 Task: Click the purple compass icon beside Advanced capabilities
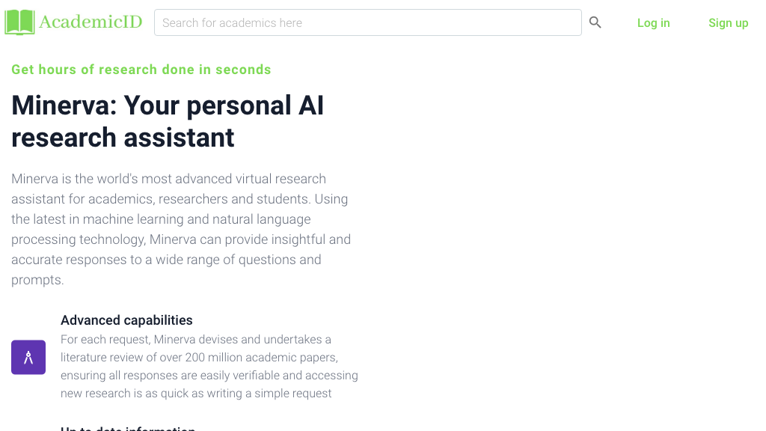point(28,357)
